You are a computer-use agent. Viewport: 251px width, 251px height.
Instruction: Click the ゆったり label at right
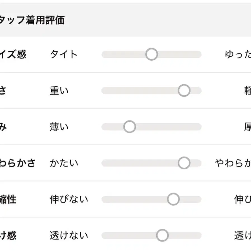click(238, 54)
